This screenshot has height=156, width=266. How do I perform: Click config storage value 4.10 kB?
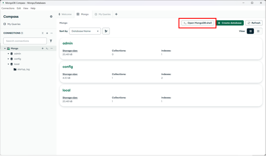[x=66, y=78]
